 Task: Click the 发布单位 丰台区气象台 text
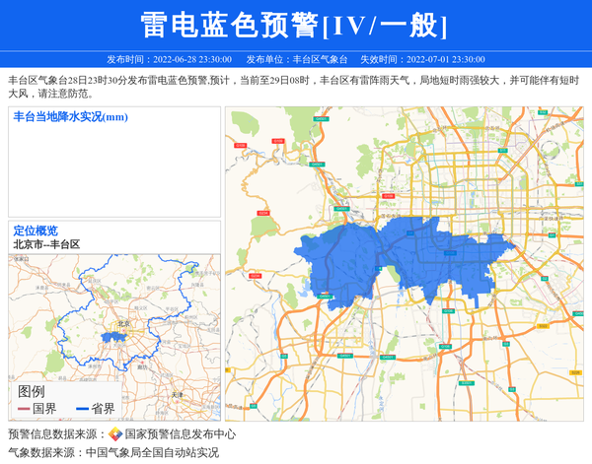tap(296, 59)
